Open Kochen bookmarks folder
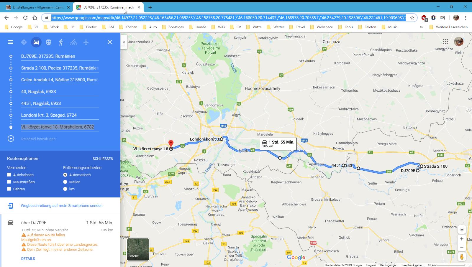Screen dimensions: 472x267 click(128, 27)
